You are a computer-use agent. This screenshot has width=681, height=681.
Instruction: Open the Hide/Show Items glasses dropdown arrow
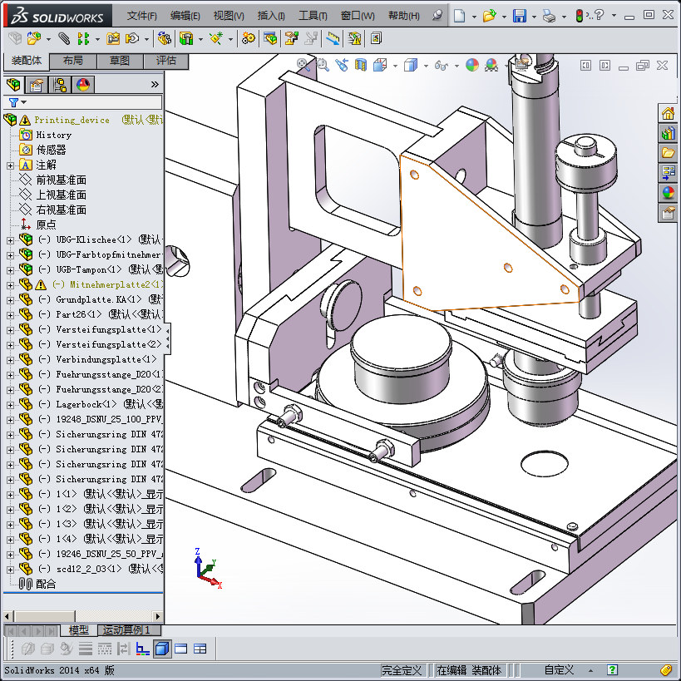click(456, 66)
